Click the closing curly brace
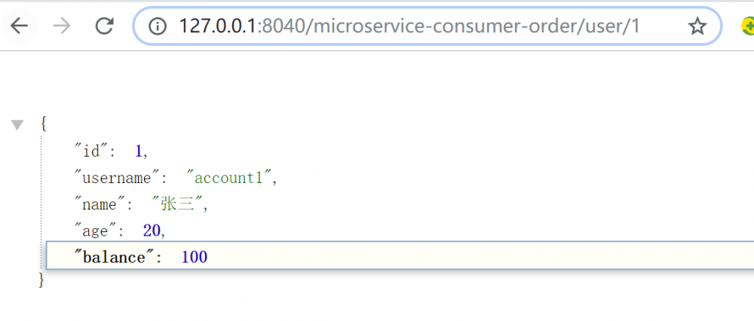 tap(42, 282)
